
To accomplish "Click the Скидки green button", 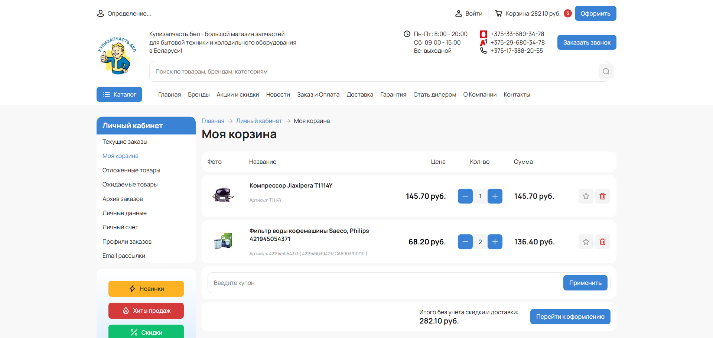I will tap(146, 332).
